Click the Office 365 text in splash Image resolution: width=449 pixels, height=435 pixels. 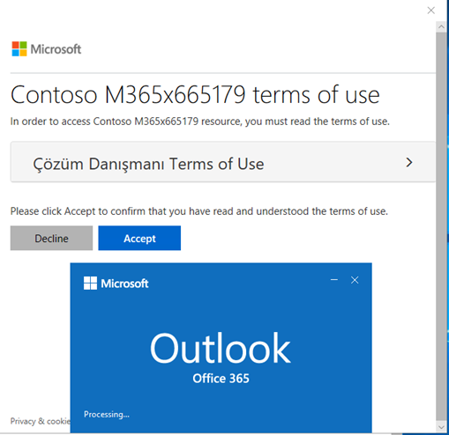tap(221, 379)
